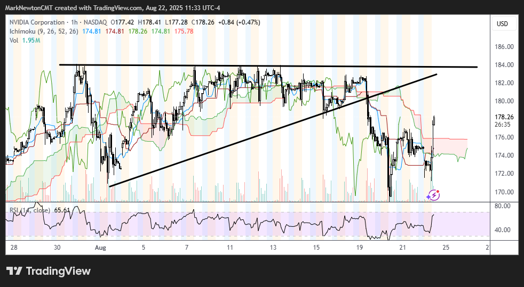524x287 pixels.
Task: Click the first Ichimoku value 174.81 in blue
Action: click(x=92, y=31)
